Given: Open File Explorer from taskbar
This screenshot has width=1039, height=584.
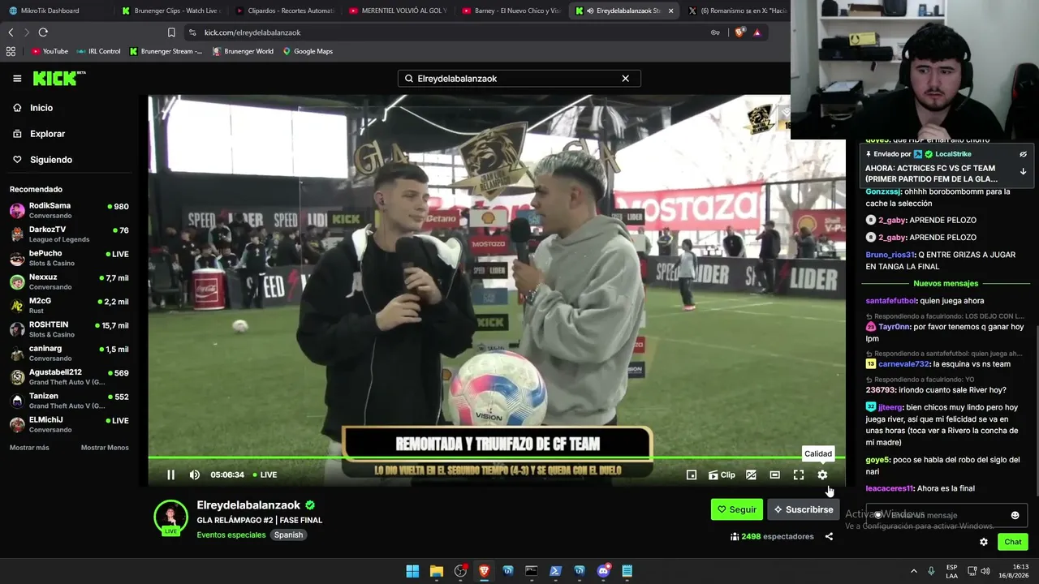Looking at the screenshot, I should 436,571.
